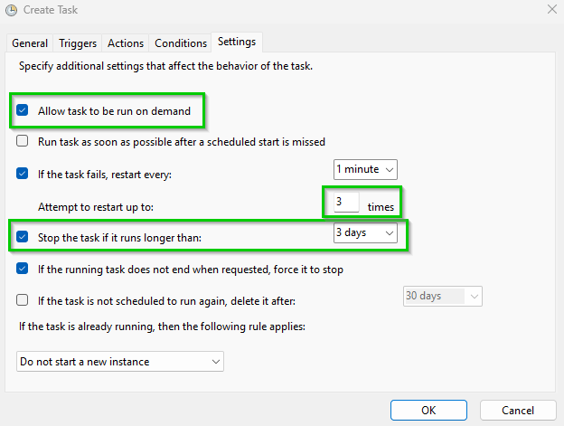Expand the Do not start a new instance dropdown
The image size is (564, 426).
(120, 361)
